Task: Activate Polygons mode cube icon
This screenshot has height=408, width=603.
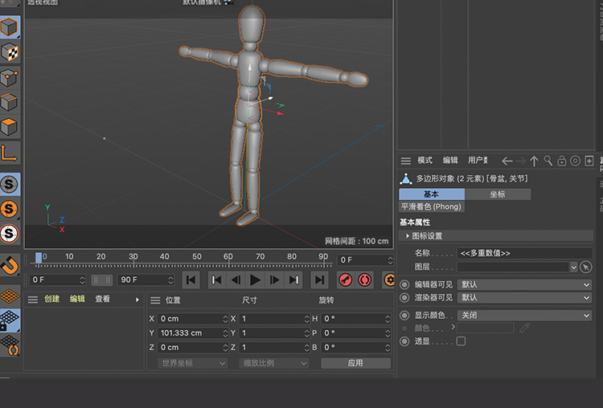Action: coord(10,127)
